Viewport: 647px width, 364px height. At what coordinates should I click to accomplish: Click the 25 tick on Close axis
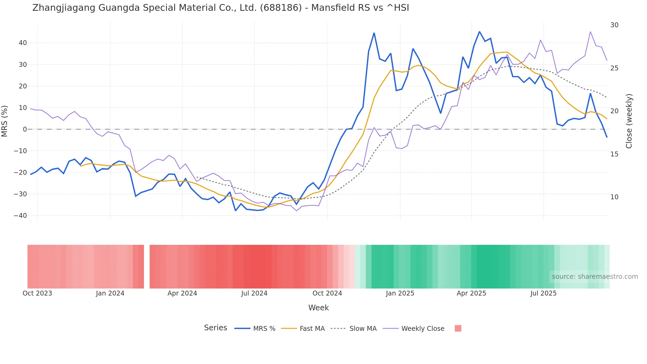[x=614, y=68]
